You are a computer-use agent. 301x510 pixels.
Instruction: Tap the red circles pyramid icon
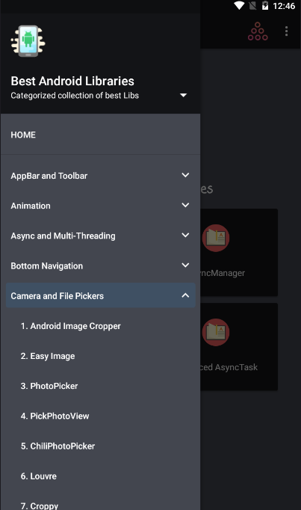(258, 31)
